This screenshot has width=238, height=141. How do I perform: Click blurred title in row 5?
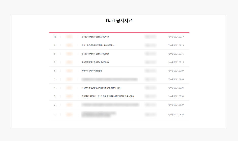coord(109,79)
